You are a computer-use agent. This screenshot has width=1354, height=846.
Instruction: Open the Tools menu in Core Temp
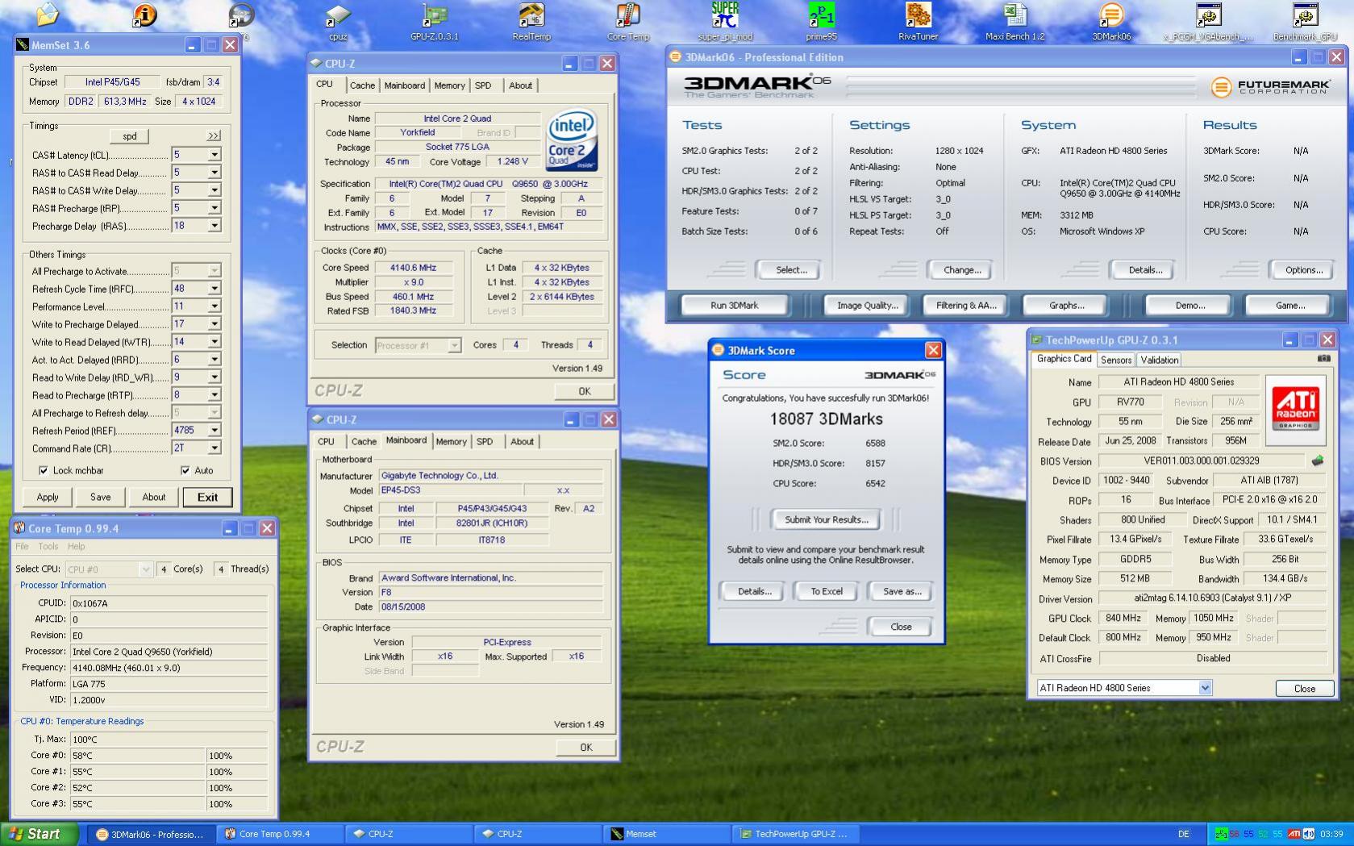[48, 547]
